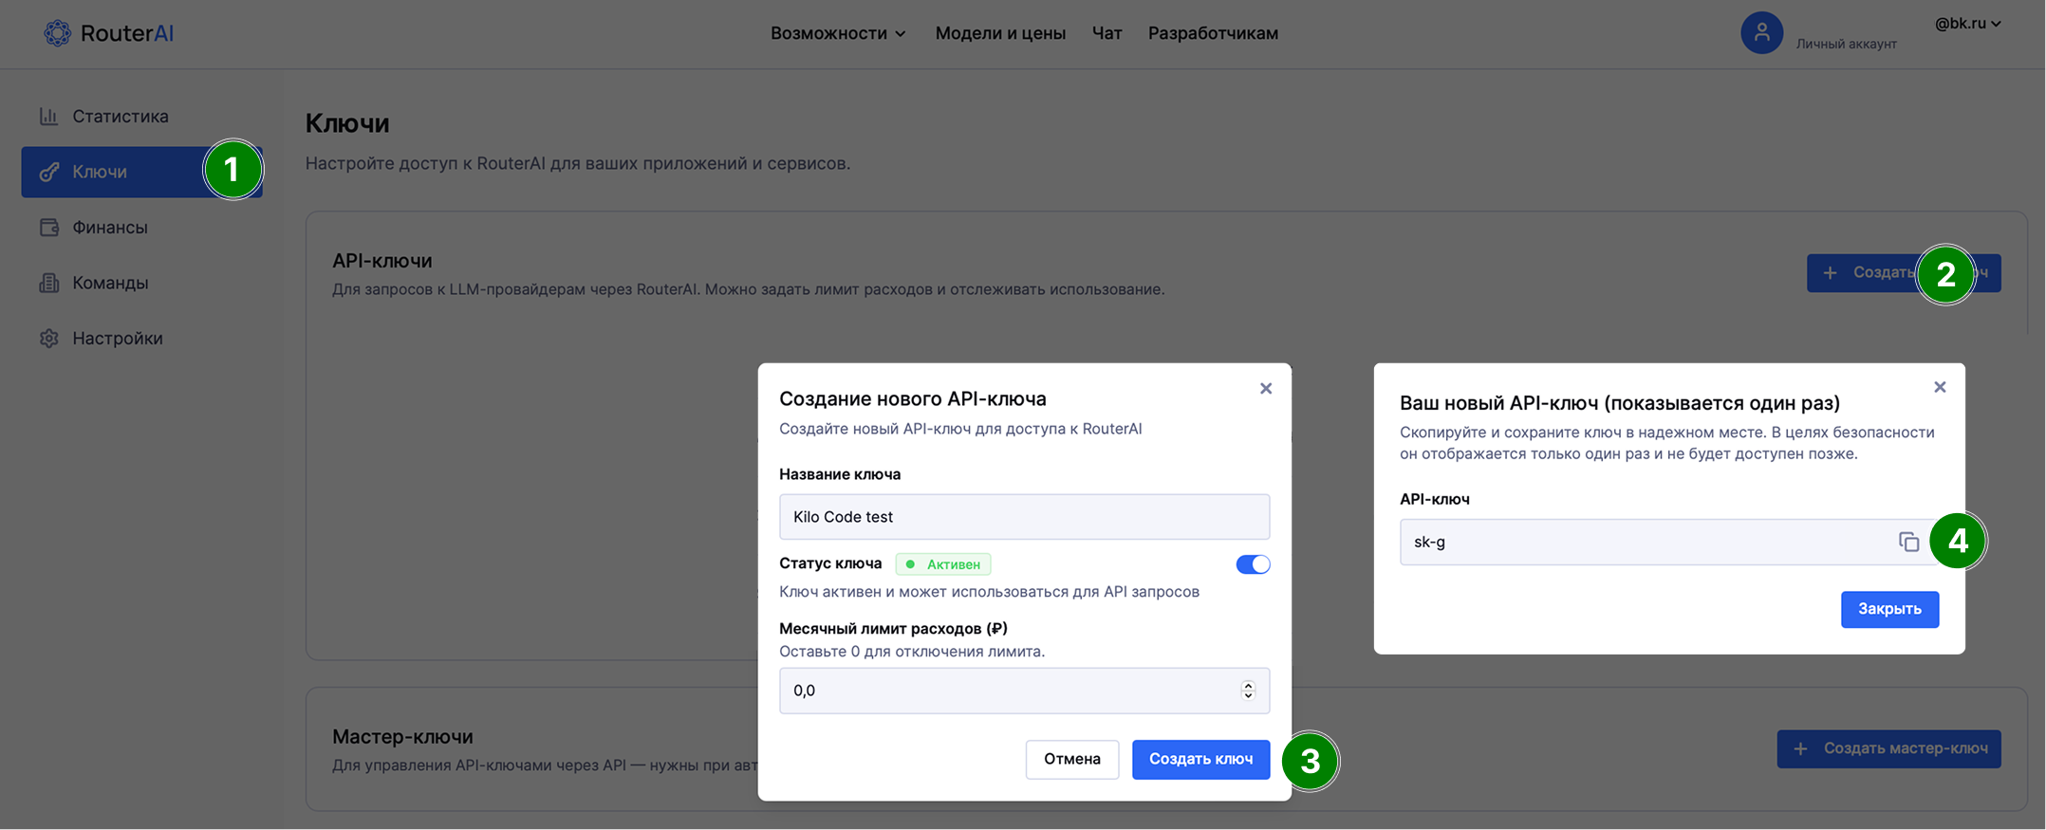Select Ключи in the sidebar

(141, 172)
